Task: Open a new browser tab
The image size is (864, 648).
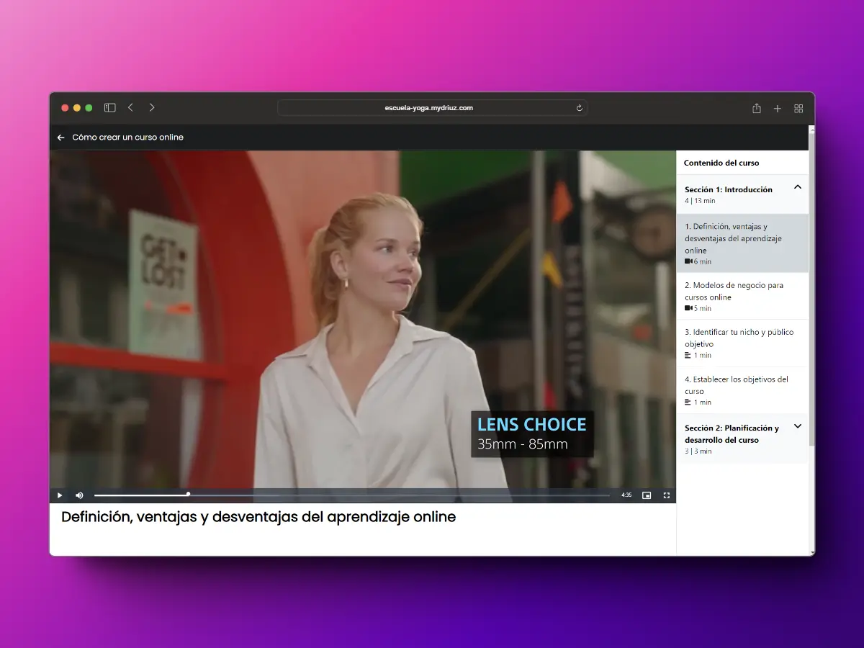Action: (777, 108)
